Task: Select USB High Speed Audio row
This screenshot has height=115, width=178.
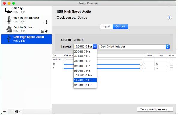Action: pos(26,39)
